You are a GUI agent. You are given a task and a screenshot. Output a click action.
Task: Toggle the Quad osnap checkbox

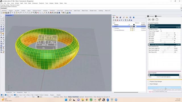tap(35, 95)
